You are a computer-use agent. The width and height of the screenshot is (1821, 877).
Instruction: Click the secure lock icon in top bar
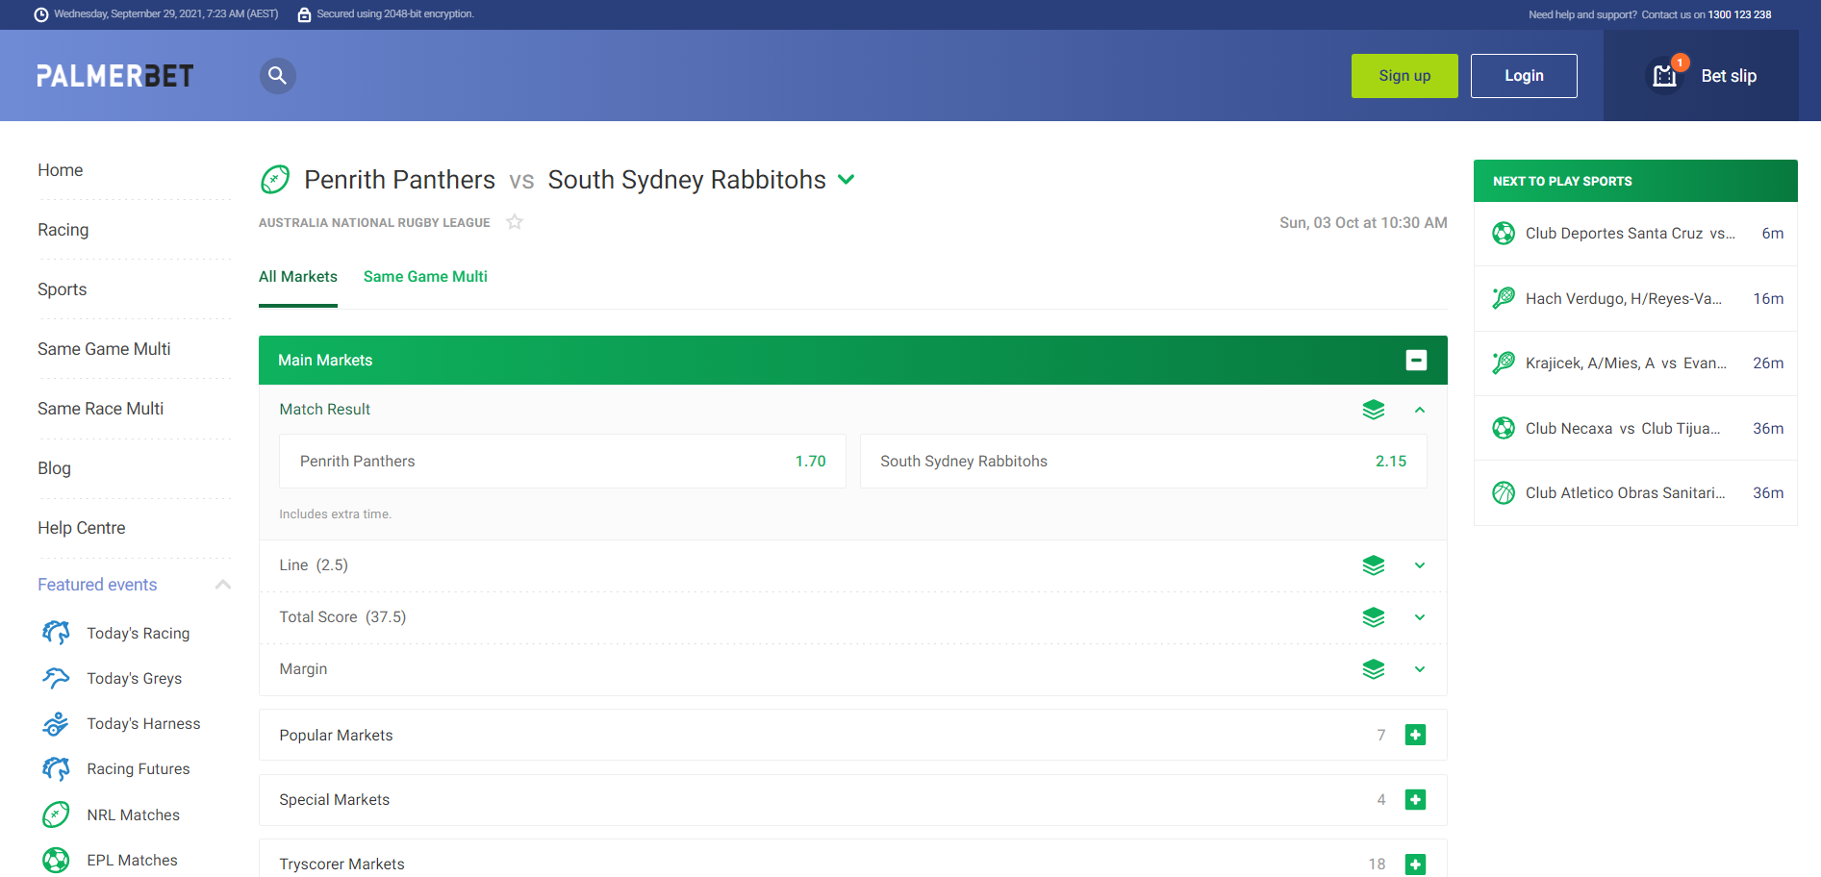click(304, 14)
